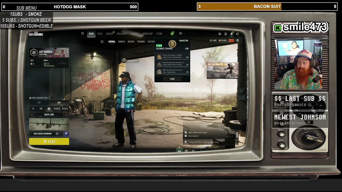This screenshot has width=342, height=192.
Task: Click the weekly missions progress bar
Action: point(49,66)
